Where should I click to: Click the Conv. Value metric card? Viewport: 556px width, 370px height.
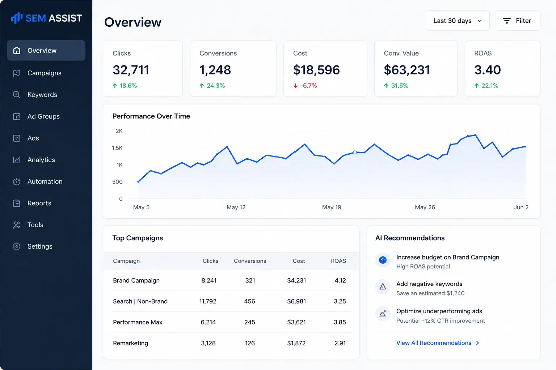coord(416,69)
